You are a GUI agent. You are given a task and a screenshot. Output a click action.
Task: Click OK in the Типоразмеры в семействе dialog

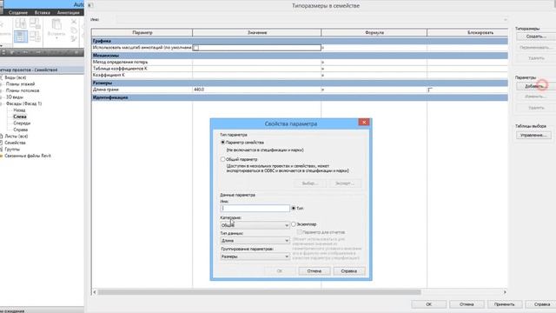(428, 304)
